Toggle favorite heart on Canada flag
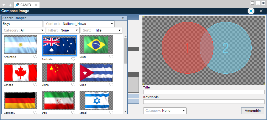The width and height of the screenshot is (267, 120). [35, 85]
